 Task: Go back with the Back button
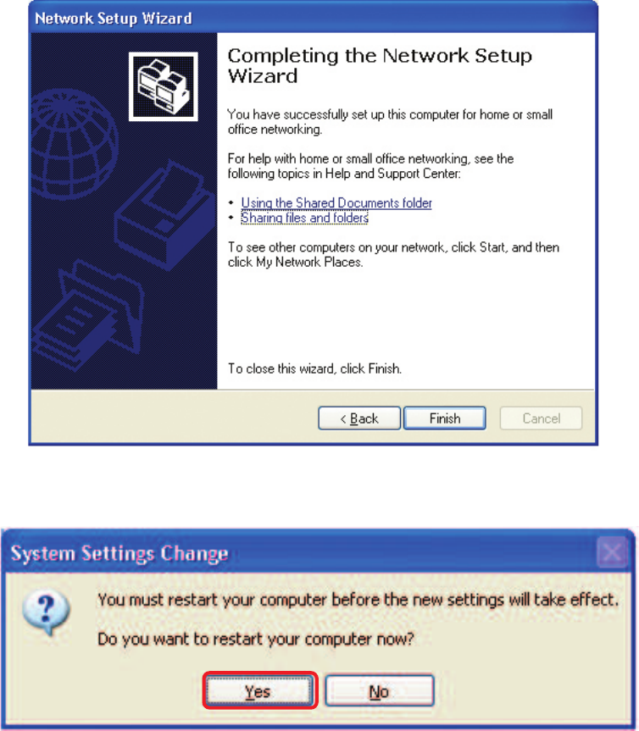[359, 418]
